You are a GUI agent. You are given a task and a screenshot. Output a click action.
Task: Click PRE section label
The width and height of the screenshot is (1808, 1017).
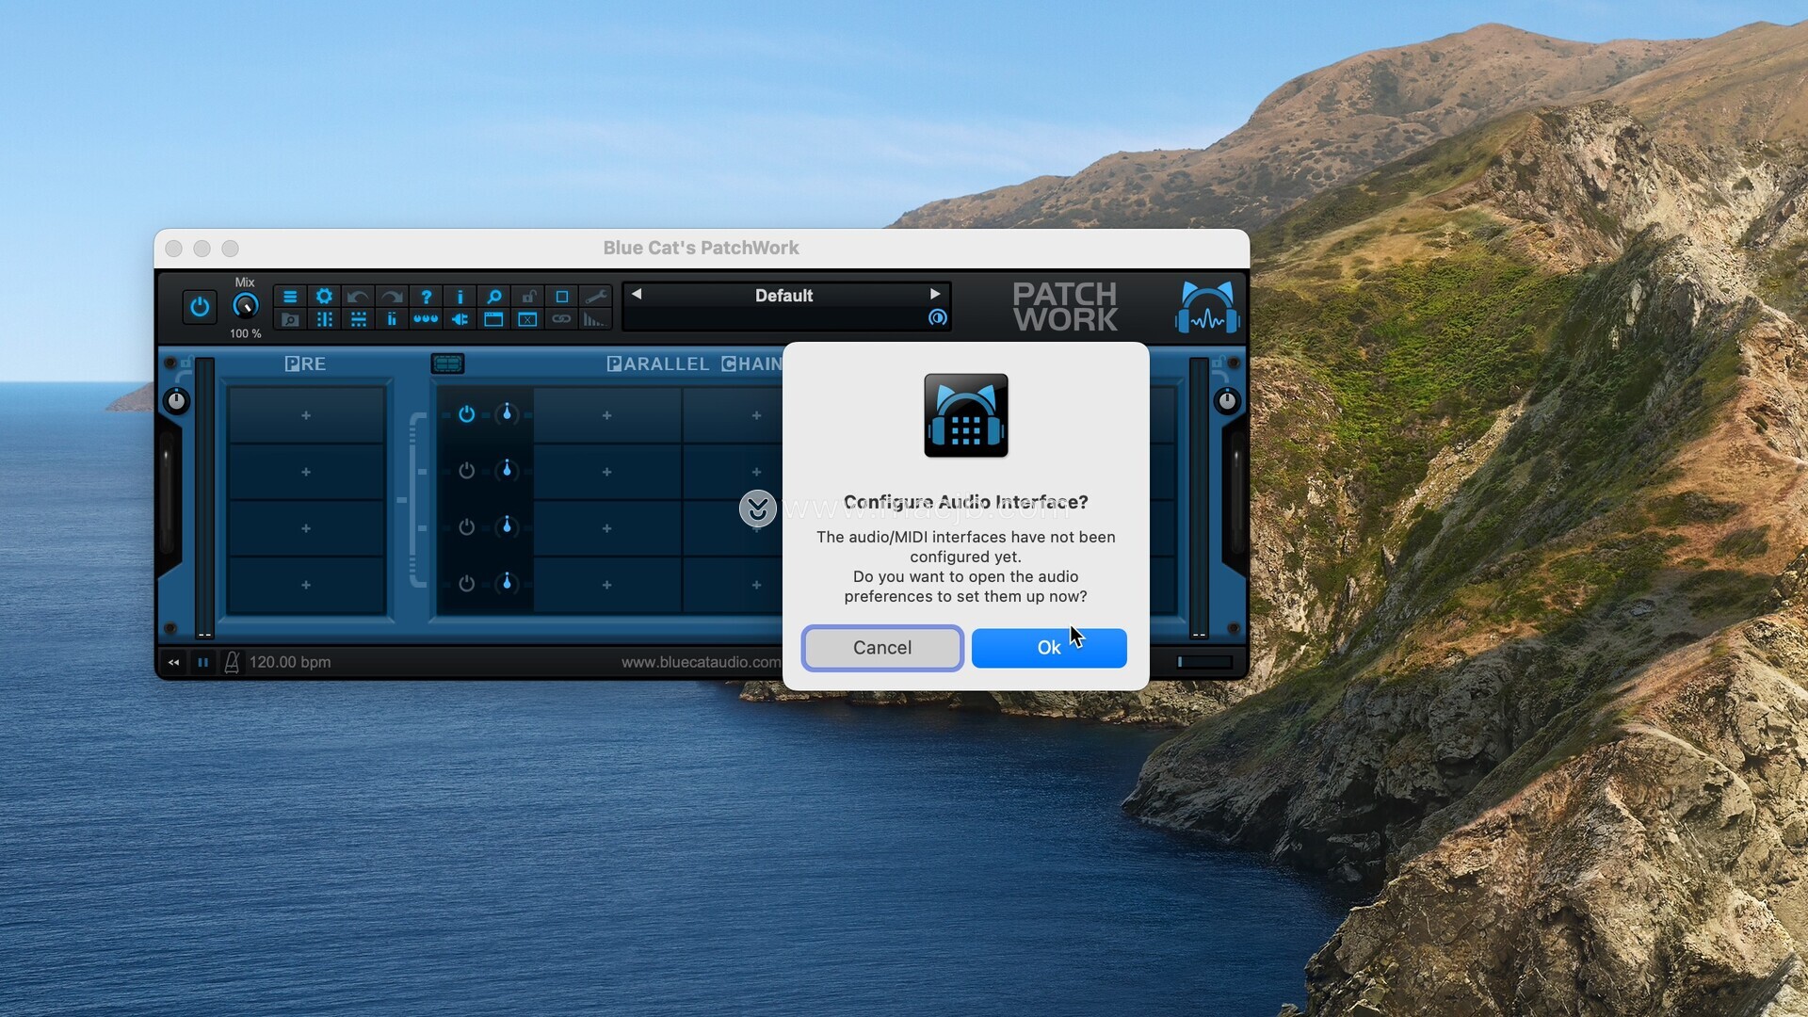click(305, 363)
